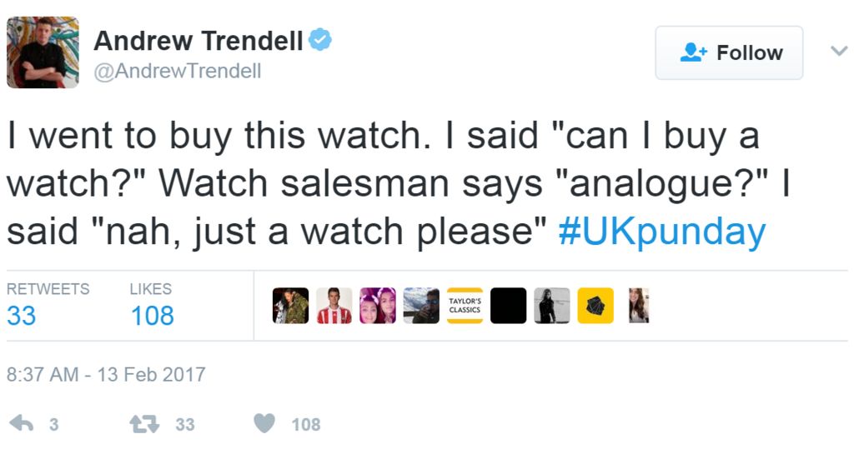
Task: Open the first liker avatar
Action: click(x=290, y=306)
